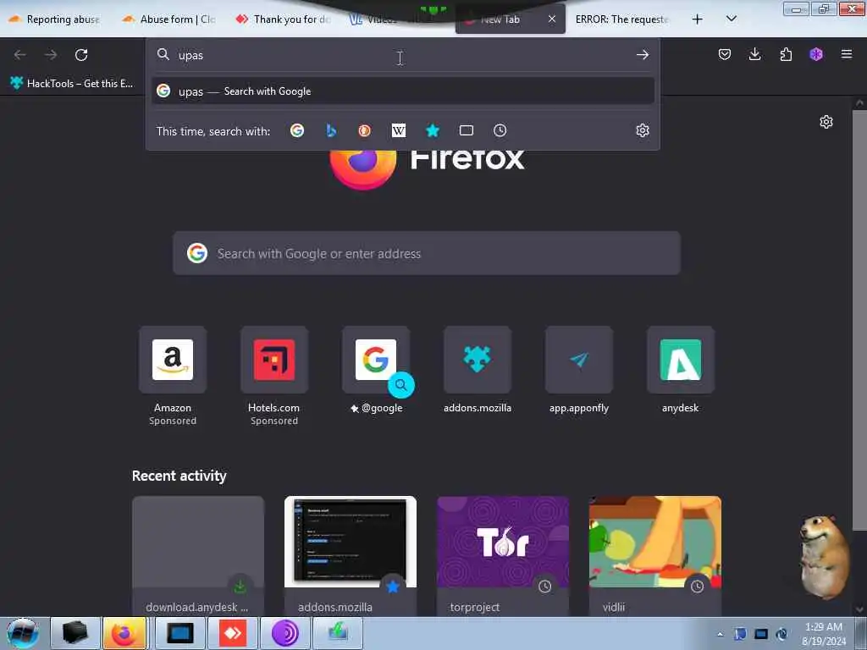Click the page vertical scrollbar
The height and width of the screenshot is (650, 867).
pyautogui.click(x=859, y=321)
